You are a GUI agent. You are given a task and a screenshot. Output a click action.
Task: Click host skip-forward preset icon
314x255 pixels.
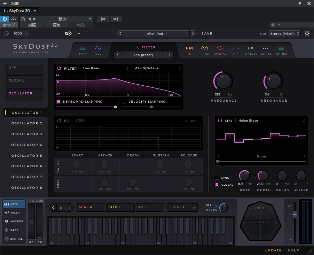pos(116,19)
